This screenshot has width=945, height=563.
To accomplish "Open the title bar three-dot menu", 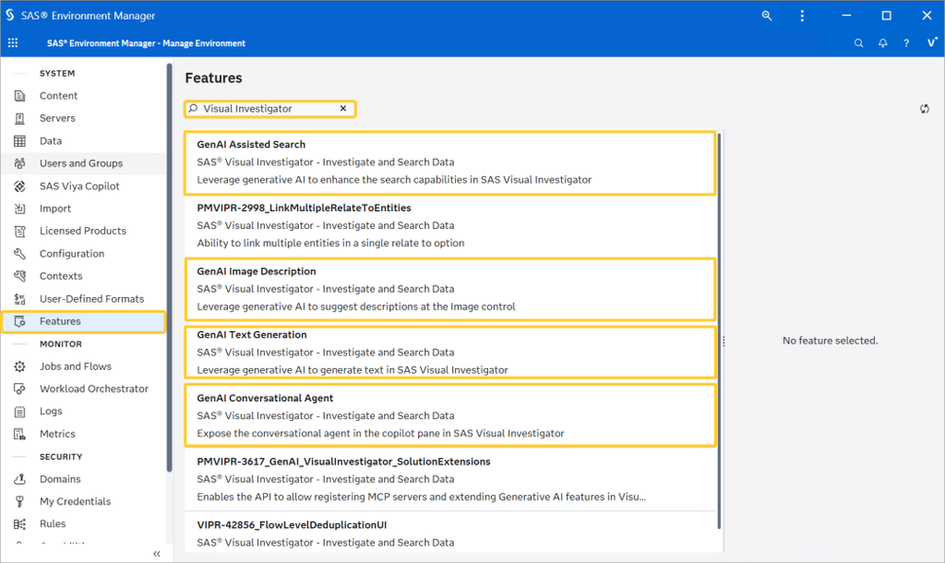I will tap(801, 16).
